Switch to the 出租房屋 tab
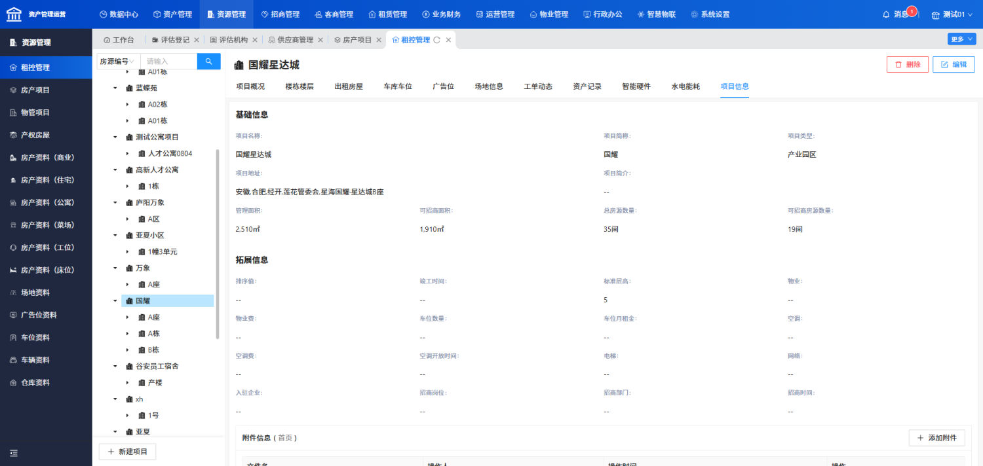The image size is (983, 466). coord(349,86)
